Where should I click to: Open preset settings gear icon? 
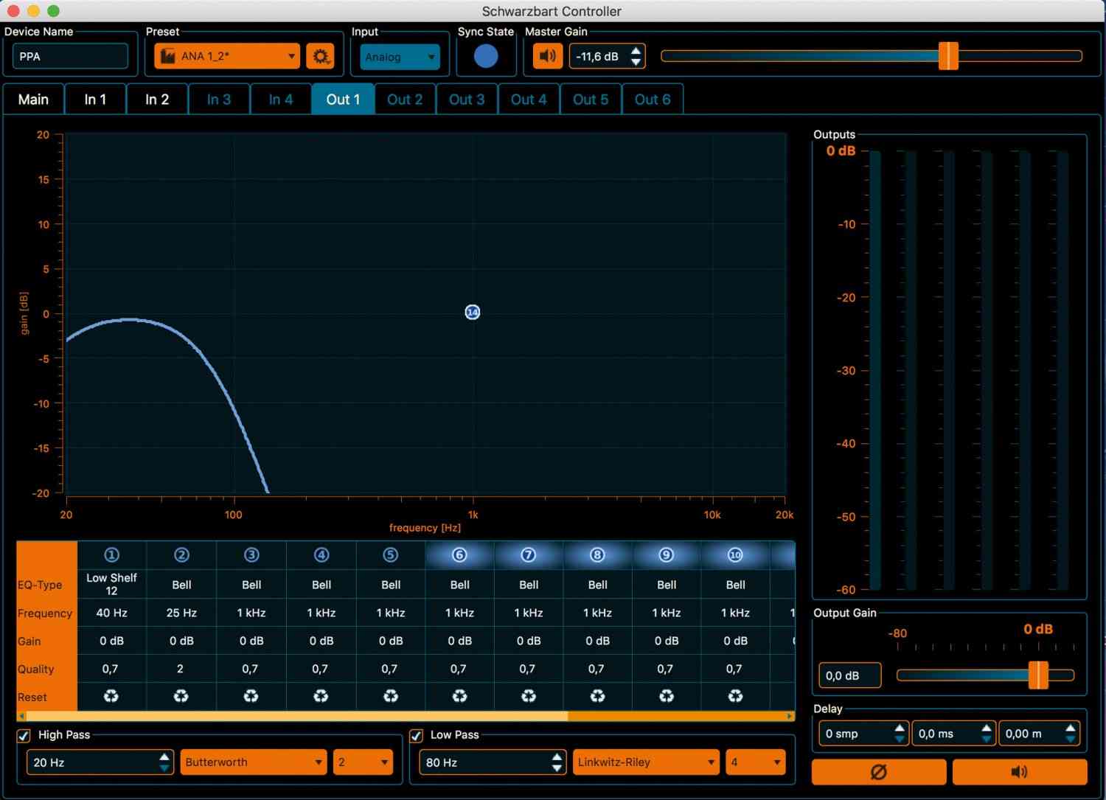[x=321, y=56]
